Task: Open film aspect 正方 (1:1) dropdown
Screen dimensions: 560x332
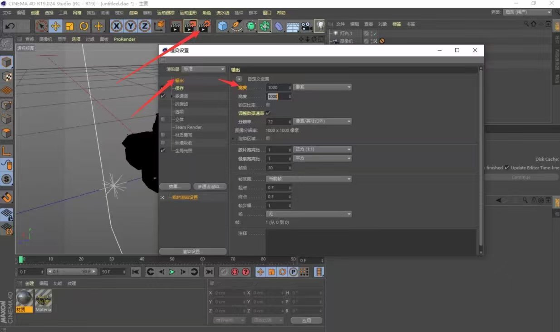Action: click(322, 149)
